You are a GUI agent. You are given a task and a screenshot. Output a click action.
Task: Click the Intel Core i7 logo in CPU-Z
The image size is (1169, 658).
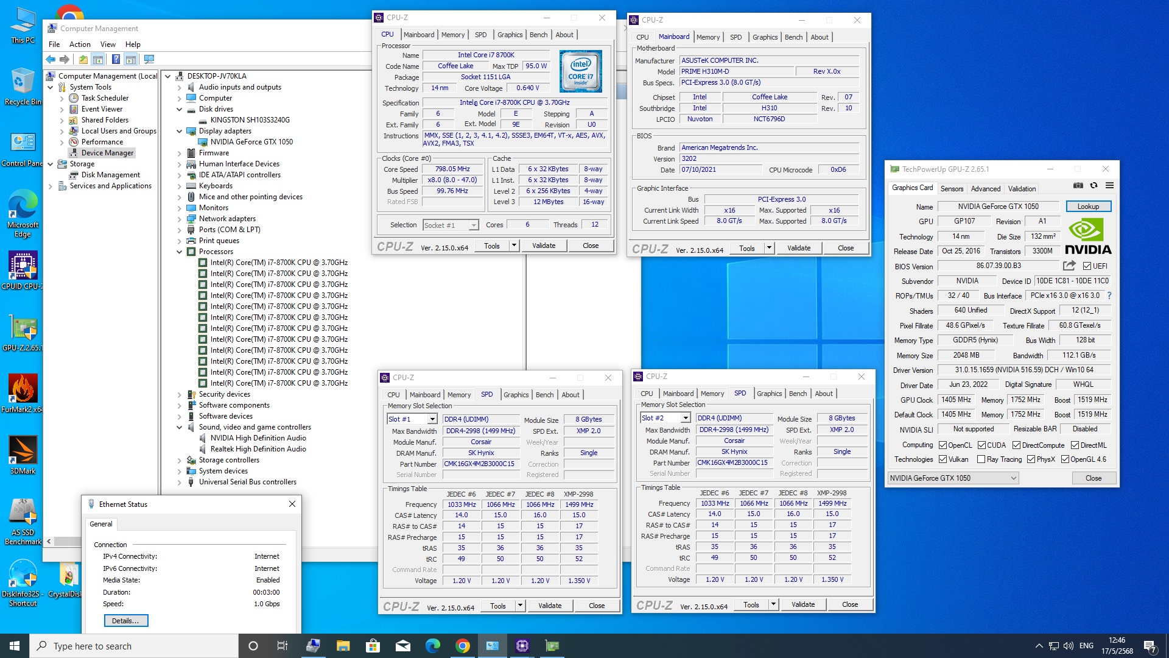581,71
